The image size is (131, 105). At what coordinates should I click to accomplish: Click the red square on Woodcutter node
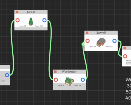[55, 72]
